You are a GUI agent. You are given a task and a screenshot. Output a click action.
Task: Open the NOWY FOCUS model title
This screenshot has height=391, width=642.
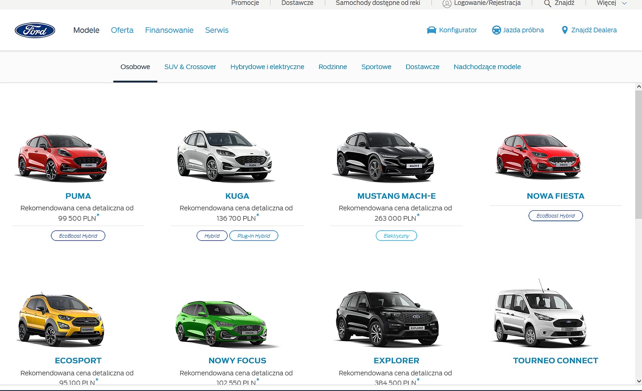(237, 360)
